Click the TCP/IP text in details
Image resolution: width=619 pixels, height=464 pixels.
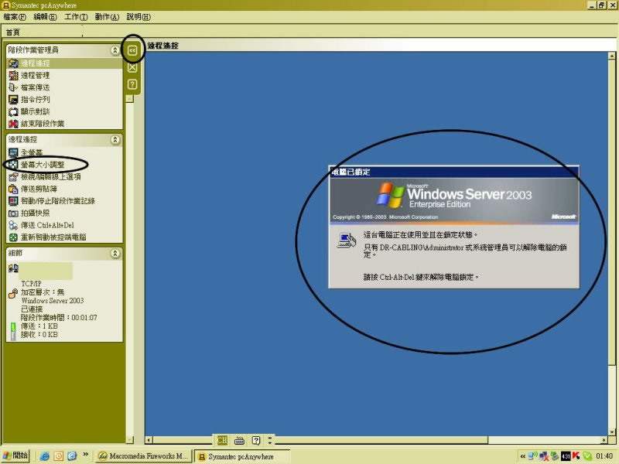[x=31, y=284]
